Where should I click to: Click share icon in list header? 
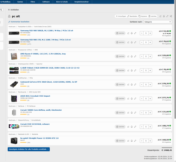coord(171,16)
